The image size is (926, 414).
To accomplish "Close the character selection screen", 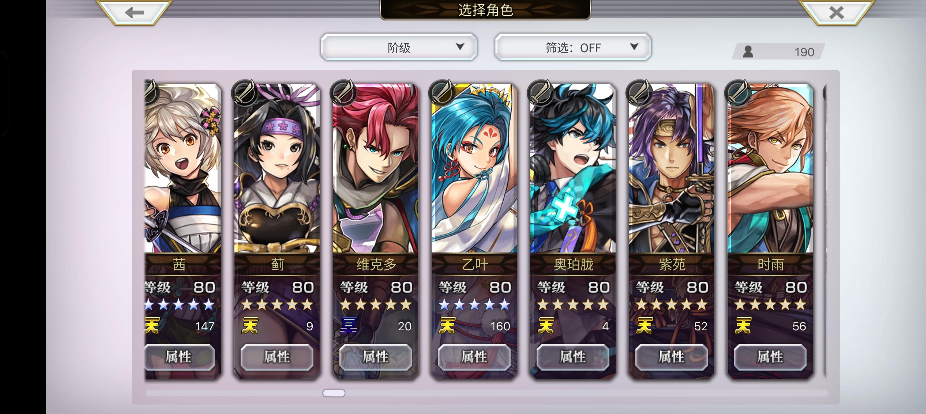I will tap(836, 13).
